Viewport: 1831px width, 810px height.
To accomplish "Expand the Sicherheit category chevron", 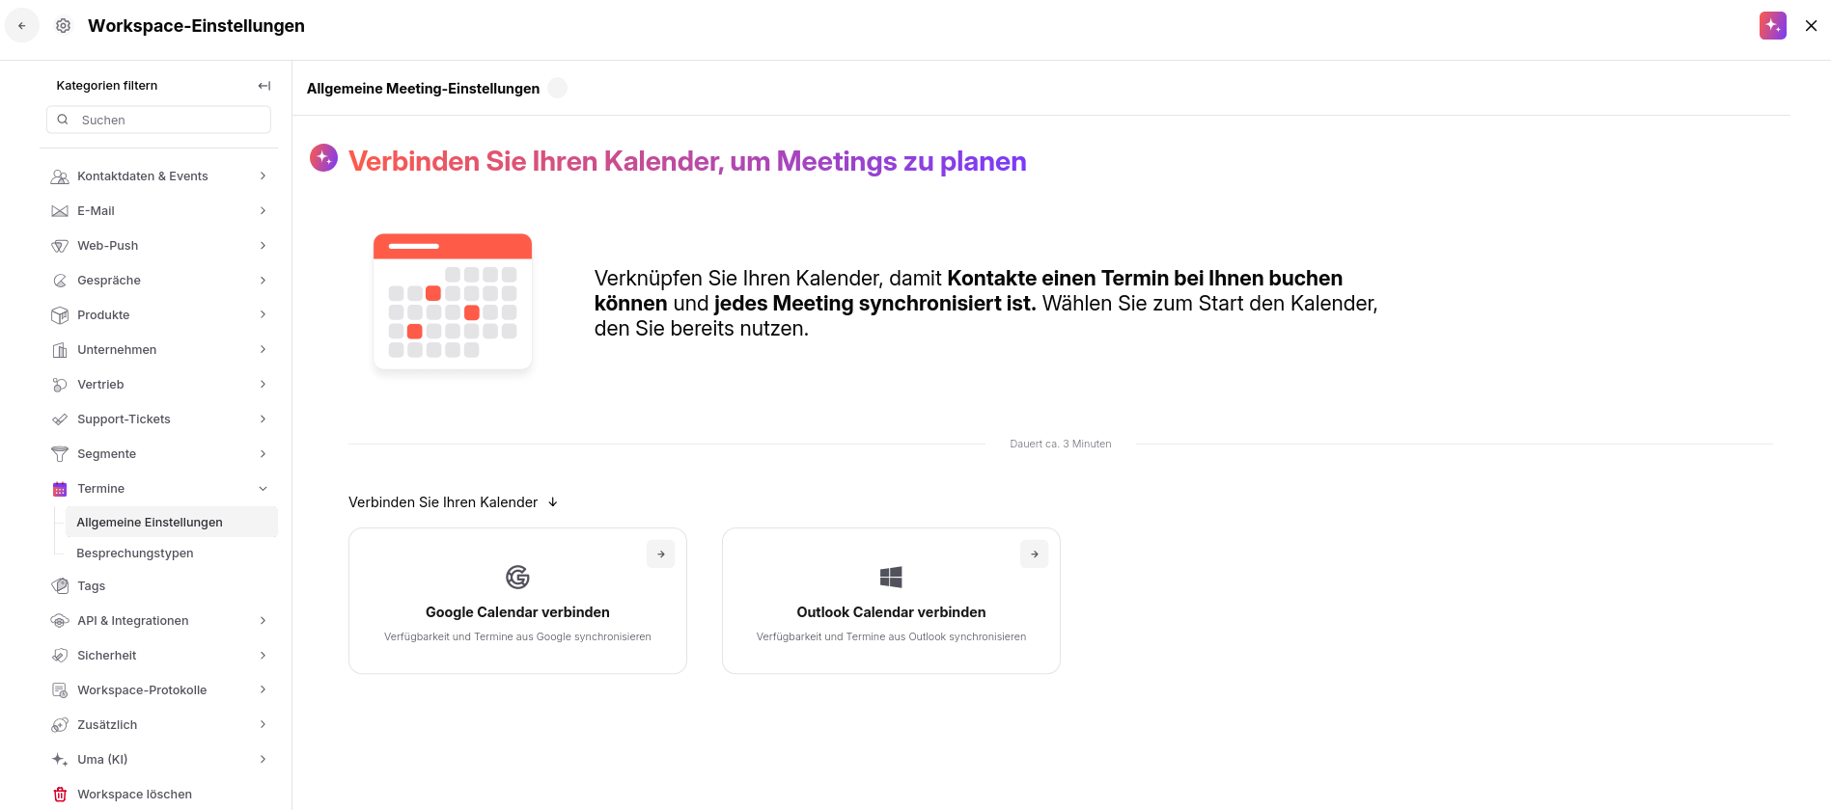I will point(263,656).
